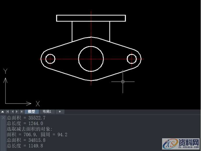This screenshot has width=201, height=151.
Task: Click the UCS Y axis label
Action: (x=5, y=71)
